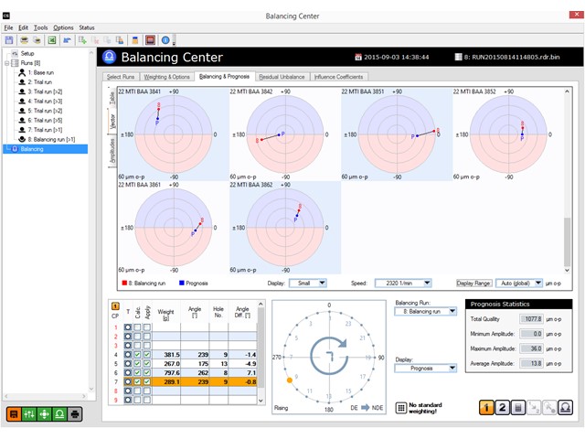Click the Save icon in the top toolbar

click(9, 40)
